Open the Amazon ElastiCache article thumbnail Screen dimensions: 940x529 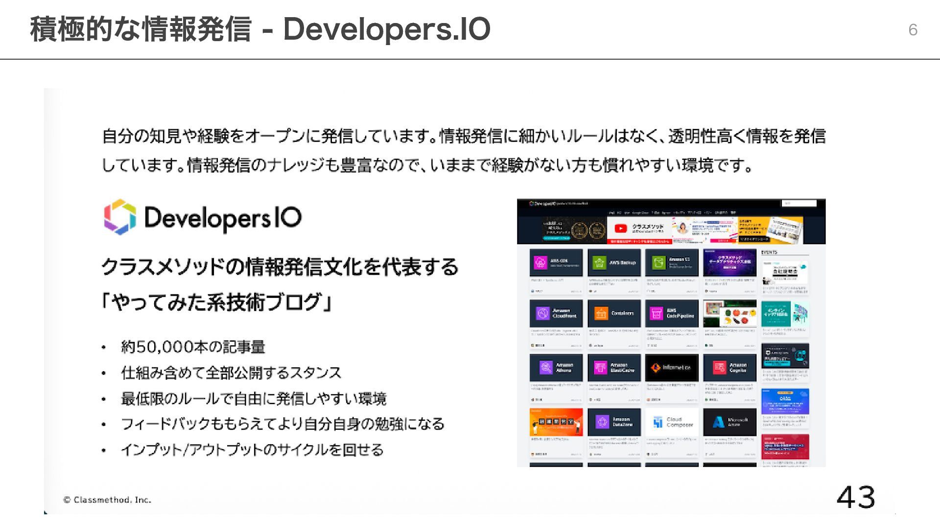[614, 367]
